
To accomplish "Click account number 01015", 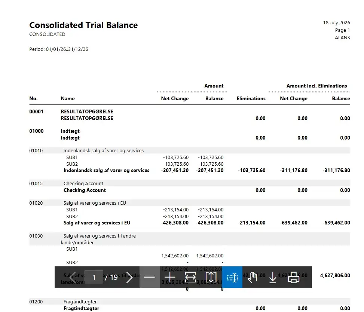I will tap(36, 183).
